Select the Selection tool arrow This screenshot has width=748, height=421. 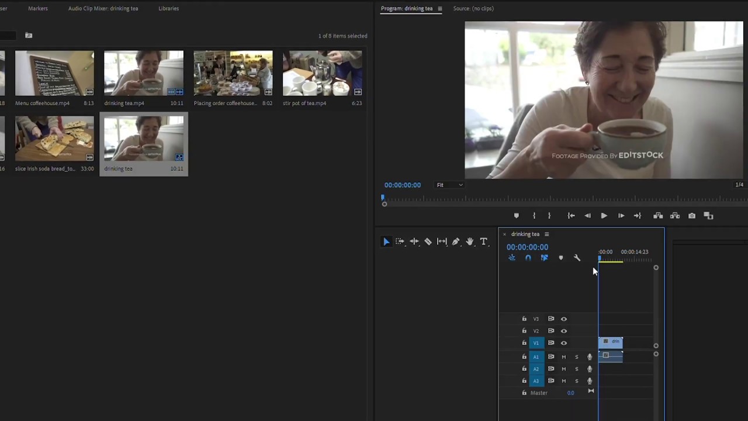[x=386, y=241]
